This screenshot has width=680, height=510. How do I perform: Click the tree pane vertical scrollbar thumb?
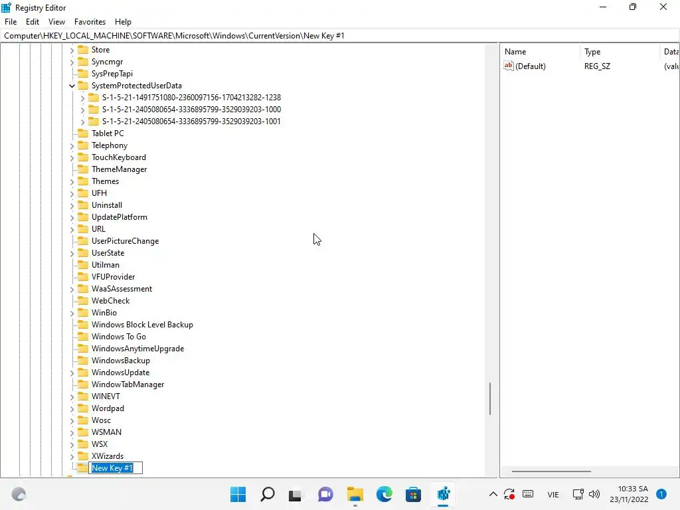click(x=490, y=398)
